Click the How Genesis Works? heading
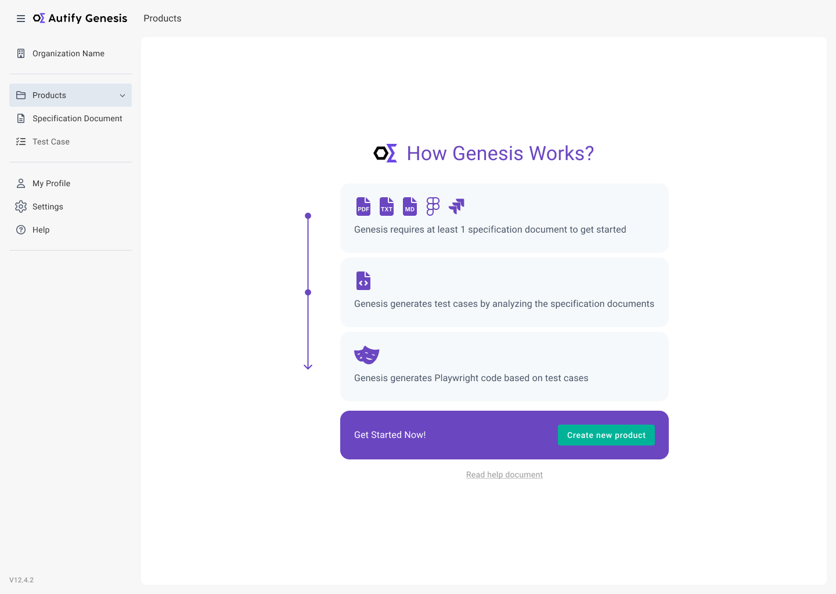The image size is (836, 594). 500,153
